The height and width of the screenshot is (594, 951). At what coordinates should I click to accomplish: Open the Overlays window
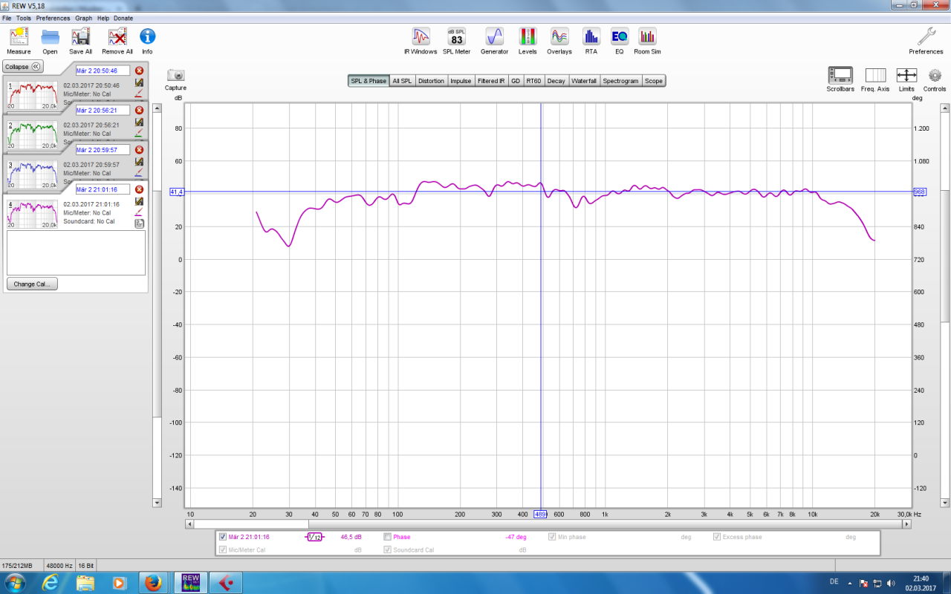tap(559, 41)
